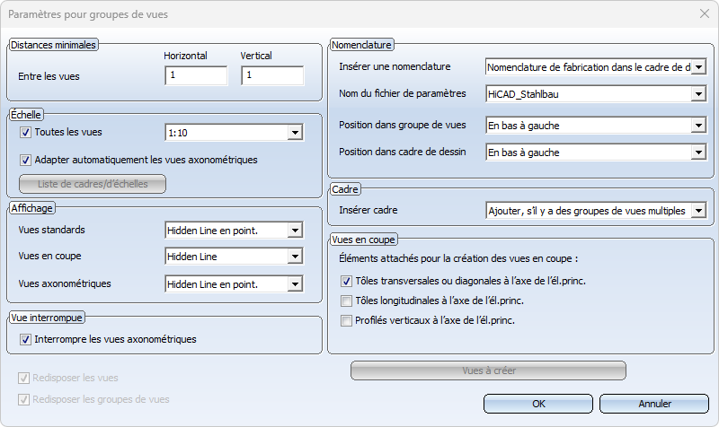Open the Insérer cadre dropdown
Image resolution: width=719 pixels, height=427 pixels.
coord(698,211)
